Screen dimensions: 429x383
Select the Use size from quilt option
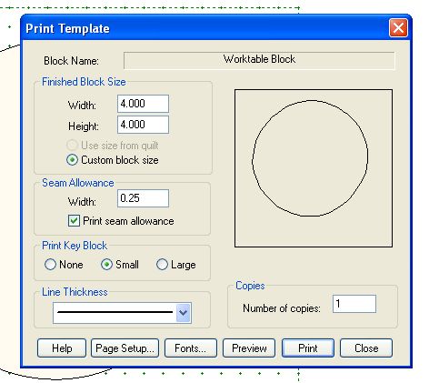pos(72,146)
